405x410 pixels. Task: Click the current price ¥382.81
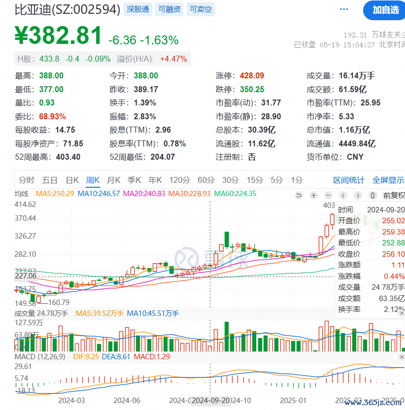point(58,35)
